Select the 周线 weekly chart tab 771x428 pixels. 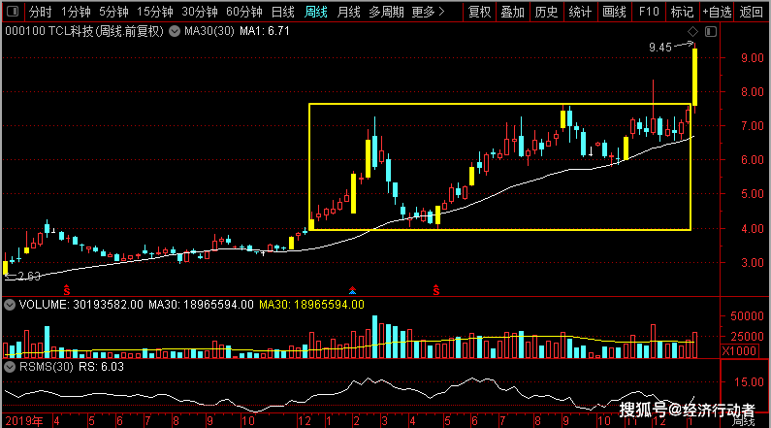click(316, 12)
